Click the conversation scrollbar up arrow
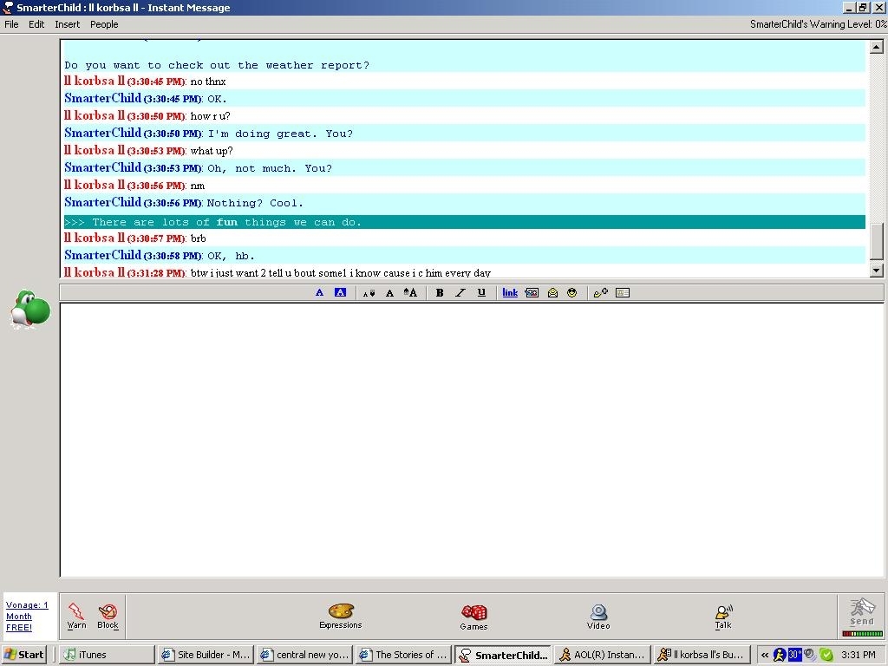Image resolution: width=888 pixels, height=666 pixels. coord(877,47)
